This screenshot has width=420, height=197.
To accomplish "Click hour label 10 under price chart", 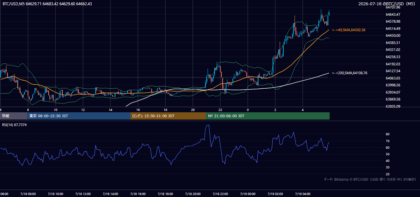I will [56, 110].
